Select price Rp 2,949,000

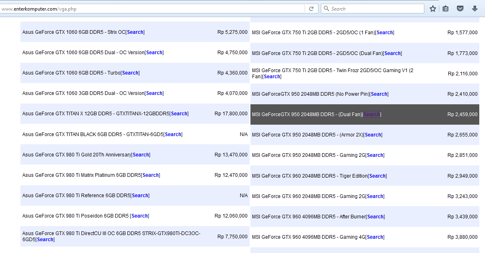point(463,176)
